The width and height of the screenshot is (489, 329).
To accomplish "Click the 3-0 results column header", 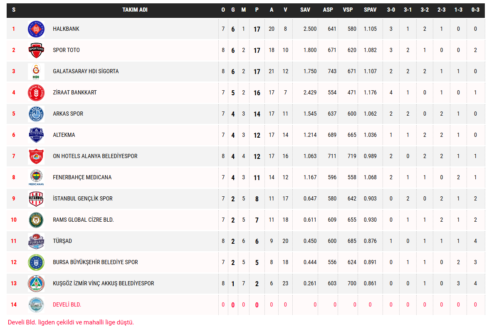I will pos(391,10).
